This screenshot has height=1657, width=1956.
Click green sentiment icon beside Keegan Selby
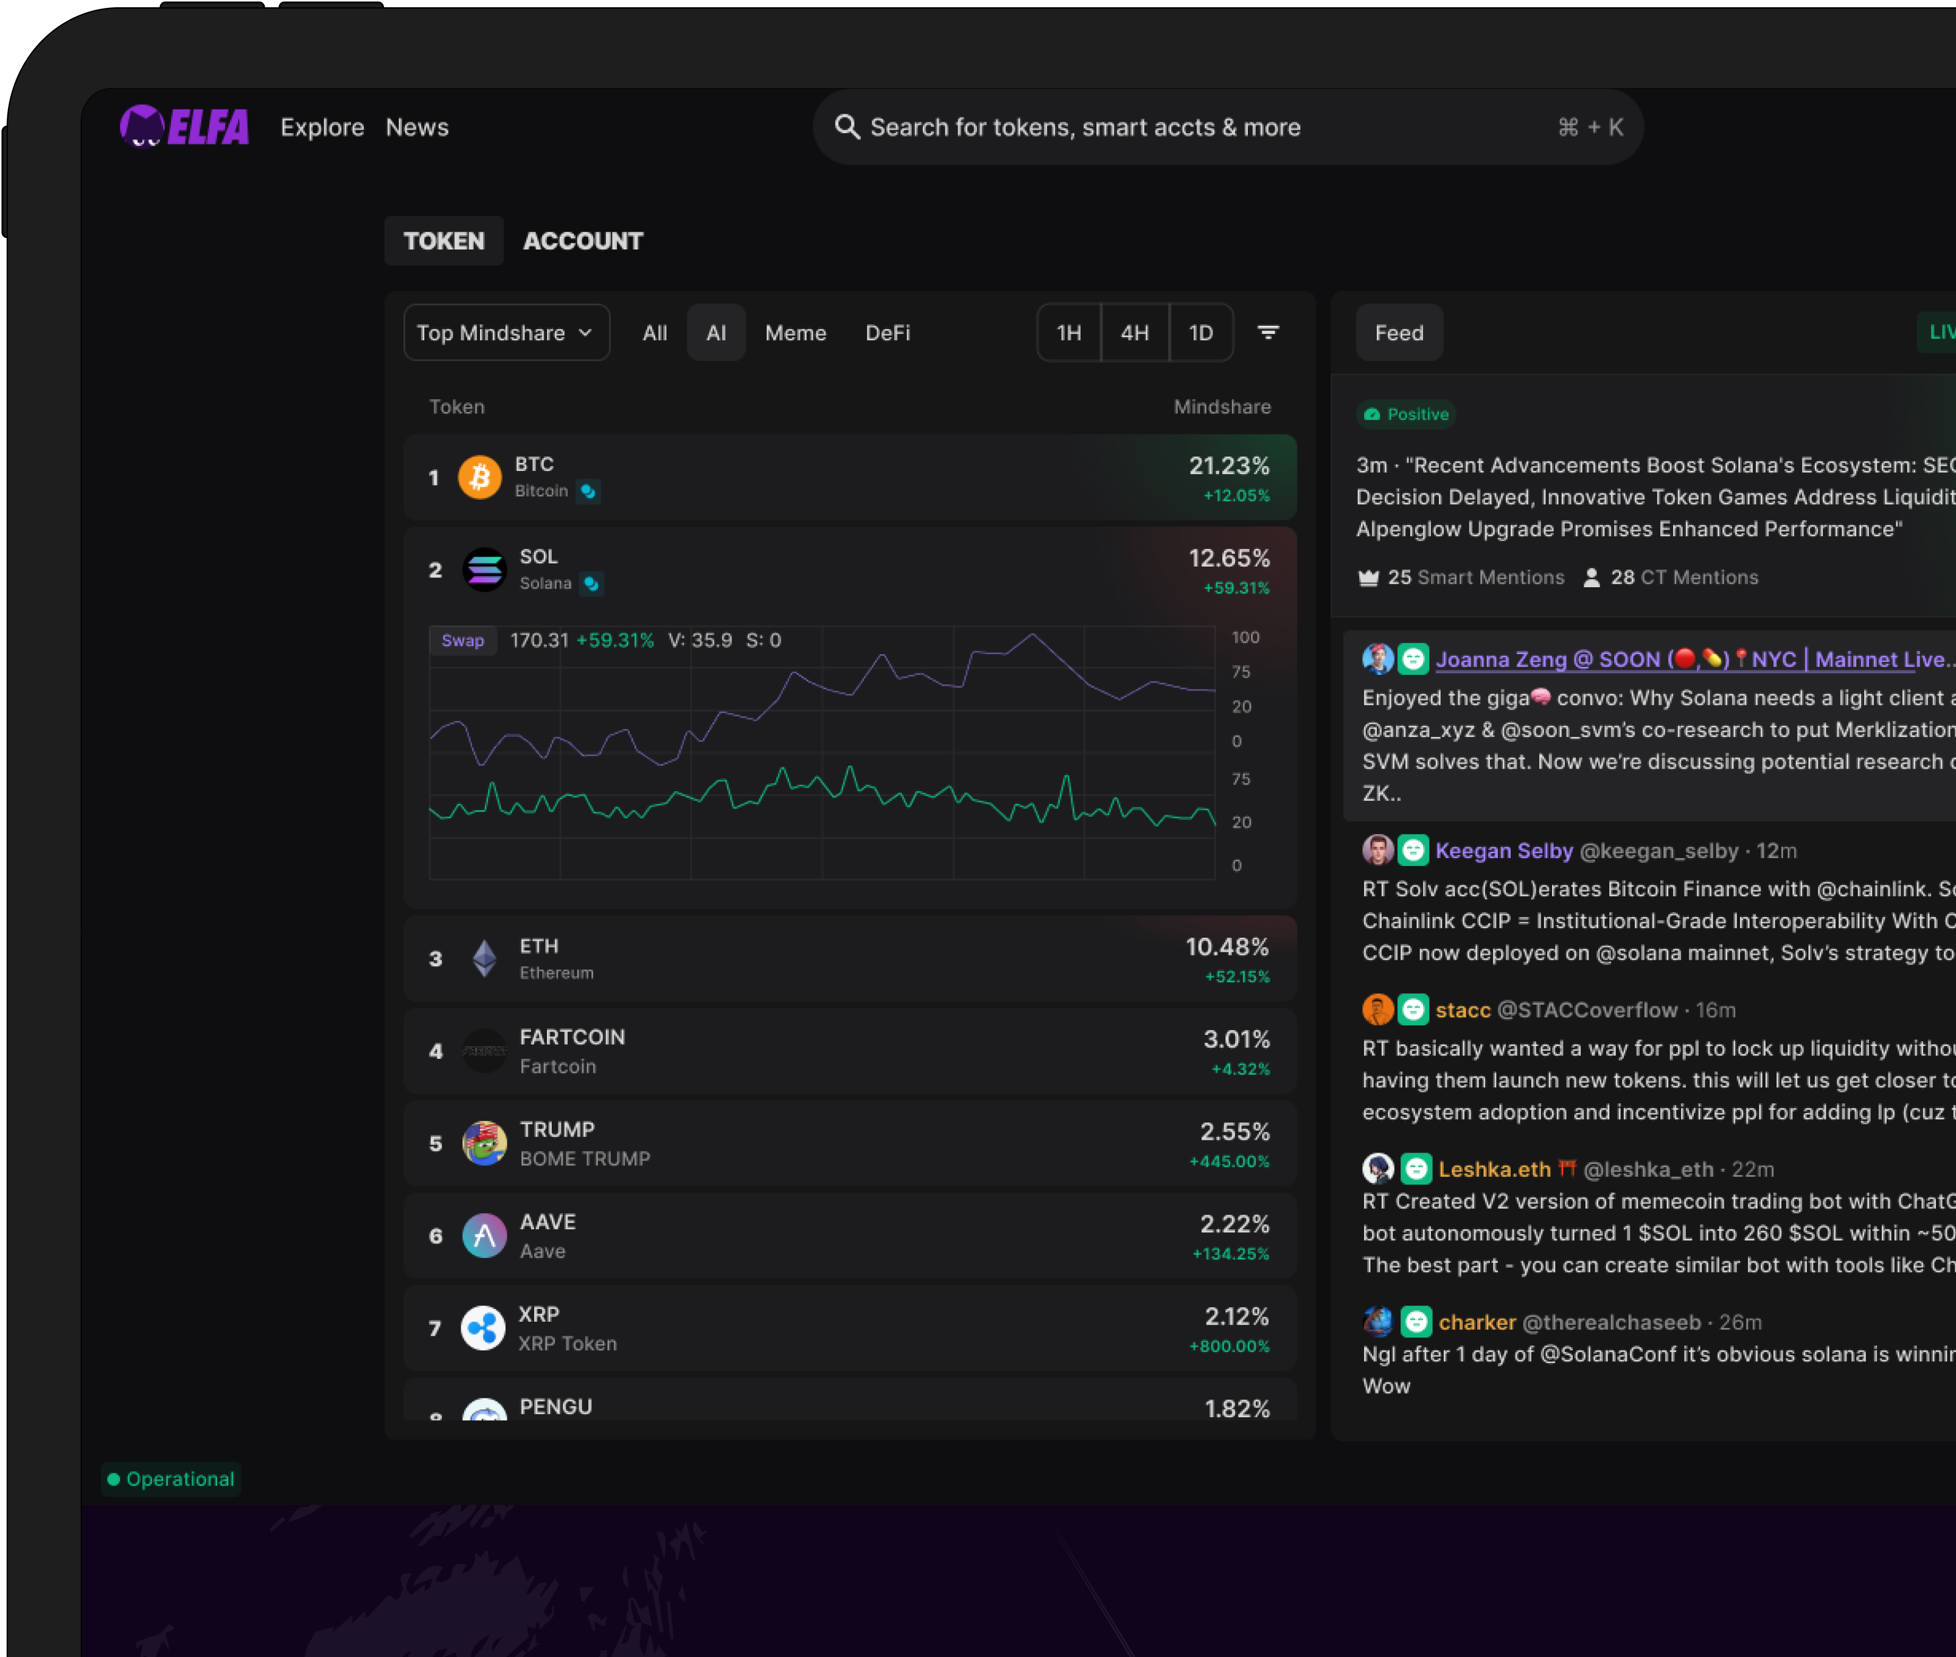(1413, 850)
